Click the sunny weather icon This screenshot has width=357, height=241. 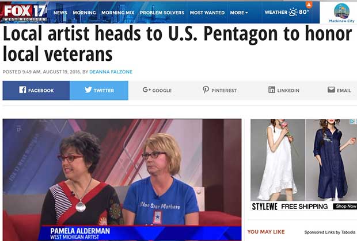[293, 12]
